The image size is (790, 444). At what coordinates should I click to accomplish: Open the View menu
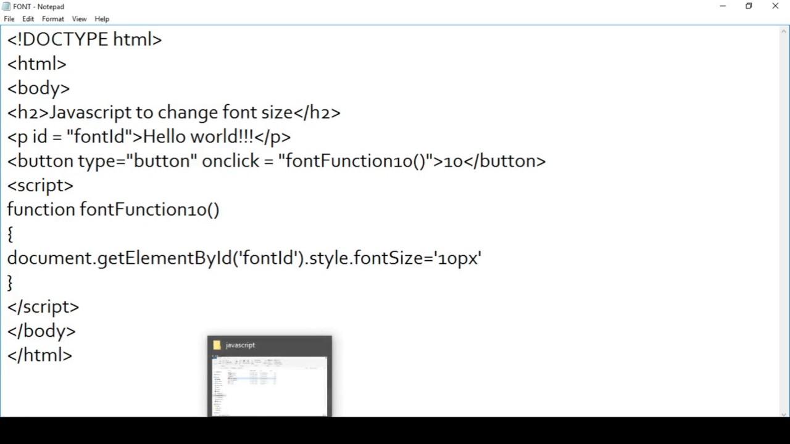(x=79, y=19)
